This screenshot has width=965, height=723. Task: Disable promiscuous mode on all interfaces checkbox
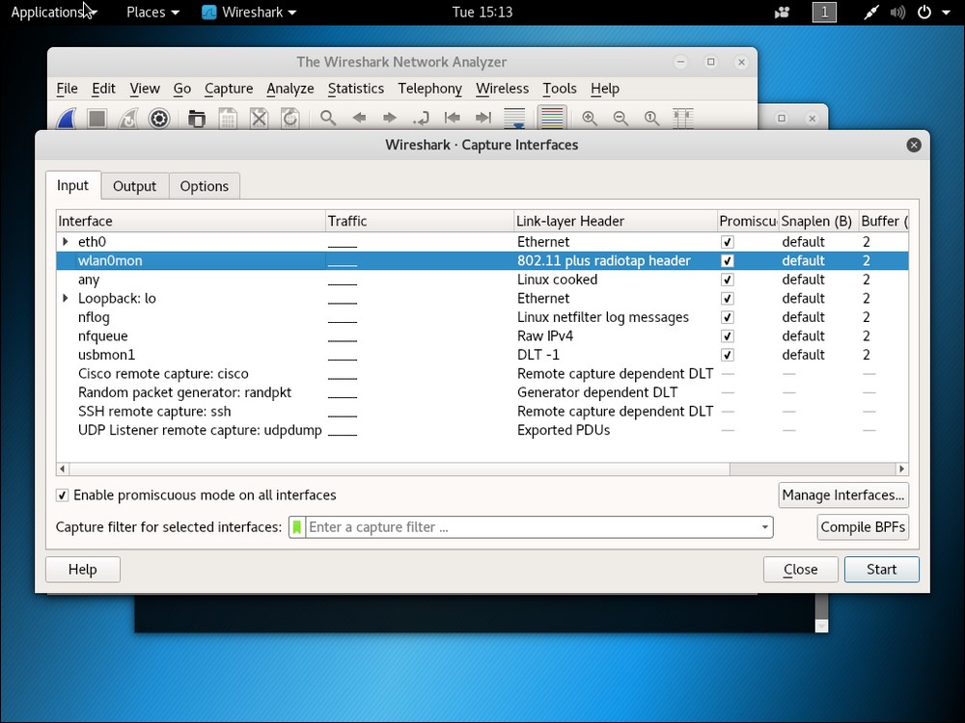click(x=62, y=495)
